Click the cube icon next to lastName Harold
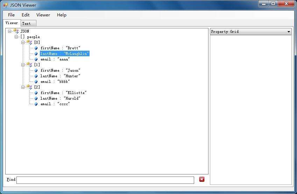Image resolution: width=297 pixels, height=194 pixels. [36, 99]
